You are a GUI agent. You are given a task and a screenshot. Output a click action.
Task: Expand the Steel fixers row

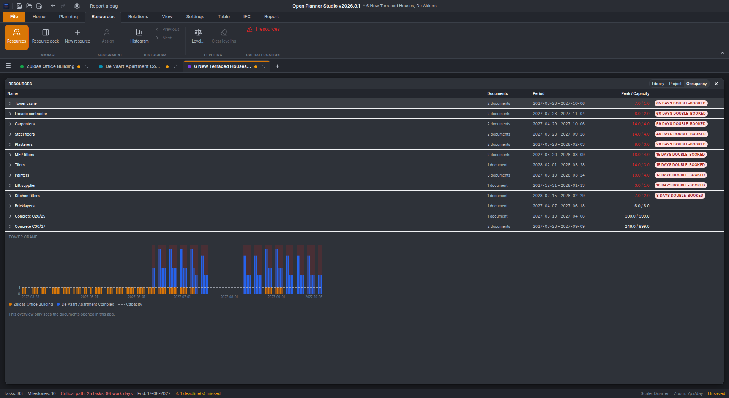click(x=11, y=134)
